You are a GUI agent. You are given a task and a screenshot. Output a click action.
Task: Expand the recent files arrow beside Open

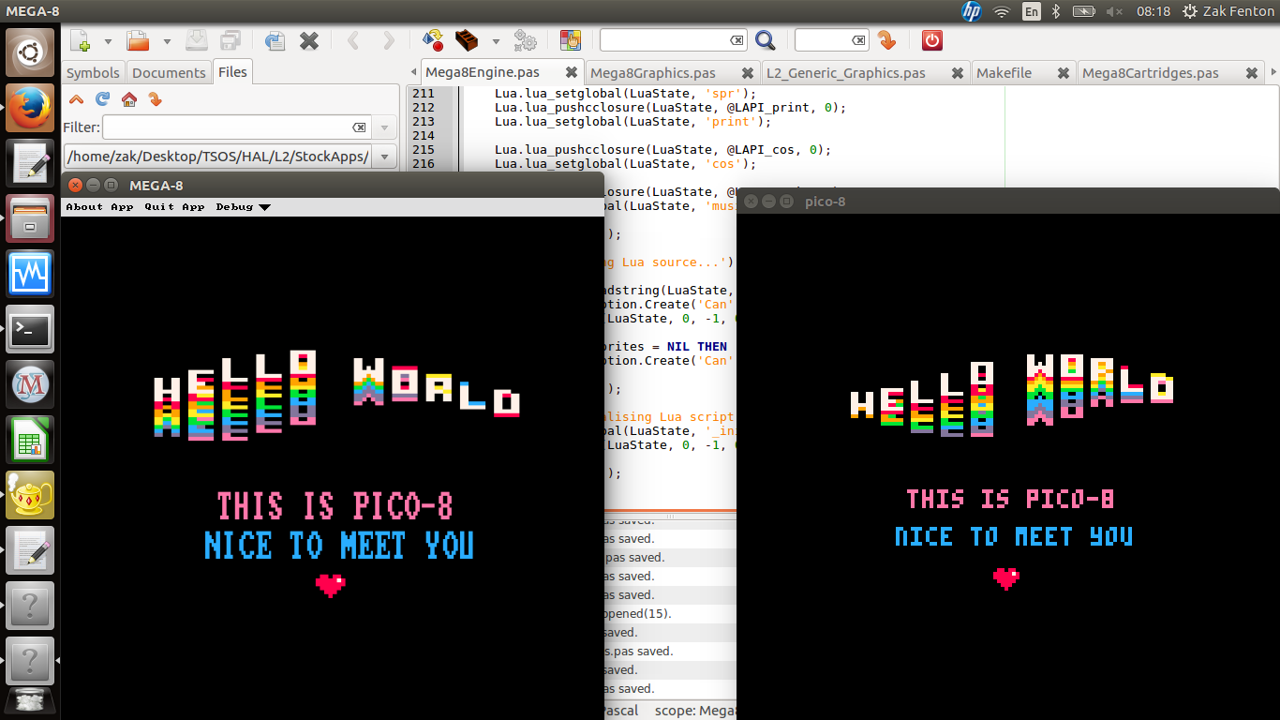coord(167,41)
